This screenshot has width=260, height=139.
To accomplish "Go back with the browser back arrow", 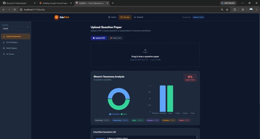I will pos(4,10).
